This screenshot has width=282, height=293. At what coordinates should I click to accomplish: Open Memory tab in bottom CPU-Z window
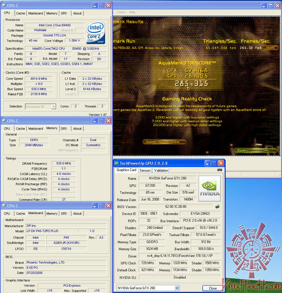coord(52,214)
